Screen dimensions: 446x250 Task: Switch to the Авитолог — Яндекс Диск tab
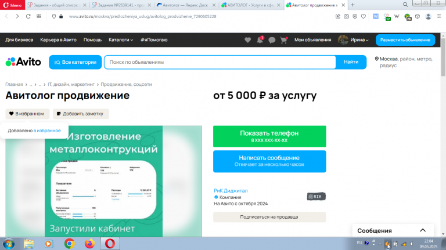tap(186, 5)
